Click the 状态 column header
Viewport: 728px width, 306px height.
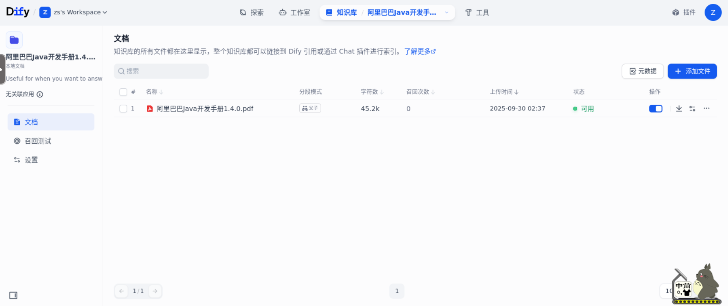[x=579, y=92]
